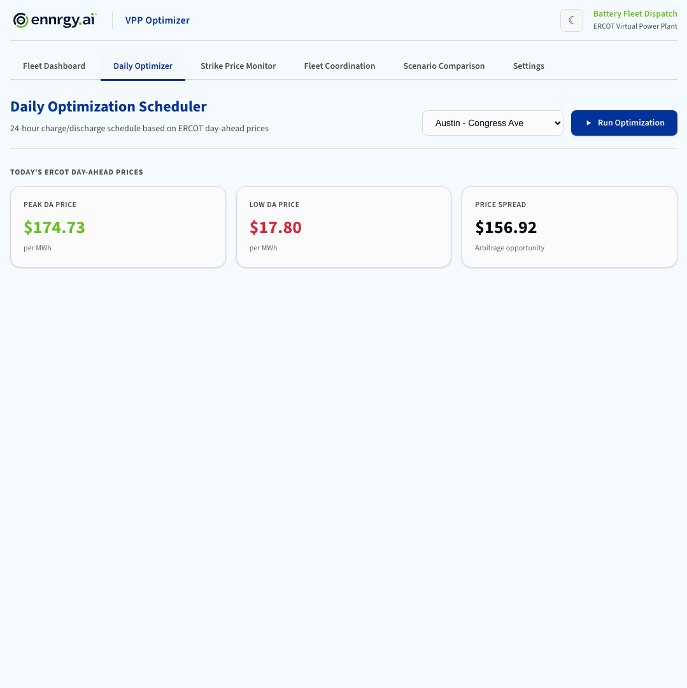687x688 pixels.
Task: Click the Battery Fleet Dispatch status text
Action: click(635, 13)
